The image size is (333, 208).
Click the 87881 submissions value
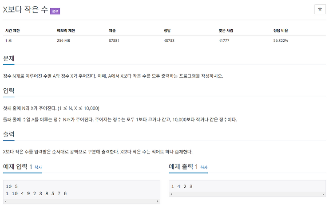point(114,40)
